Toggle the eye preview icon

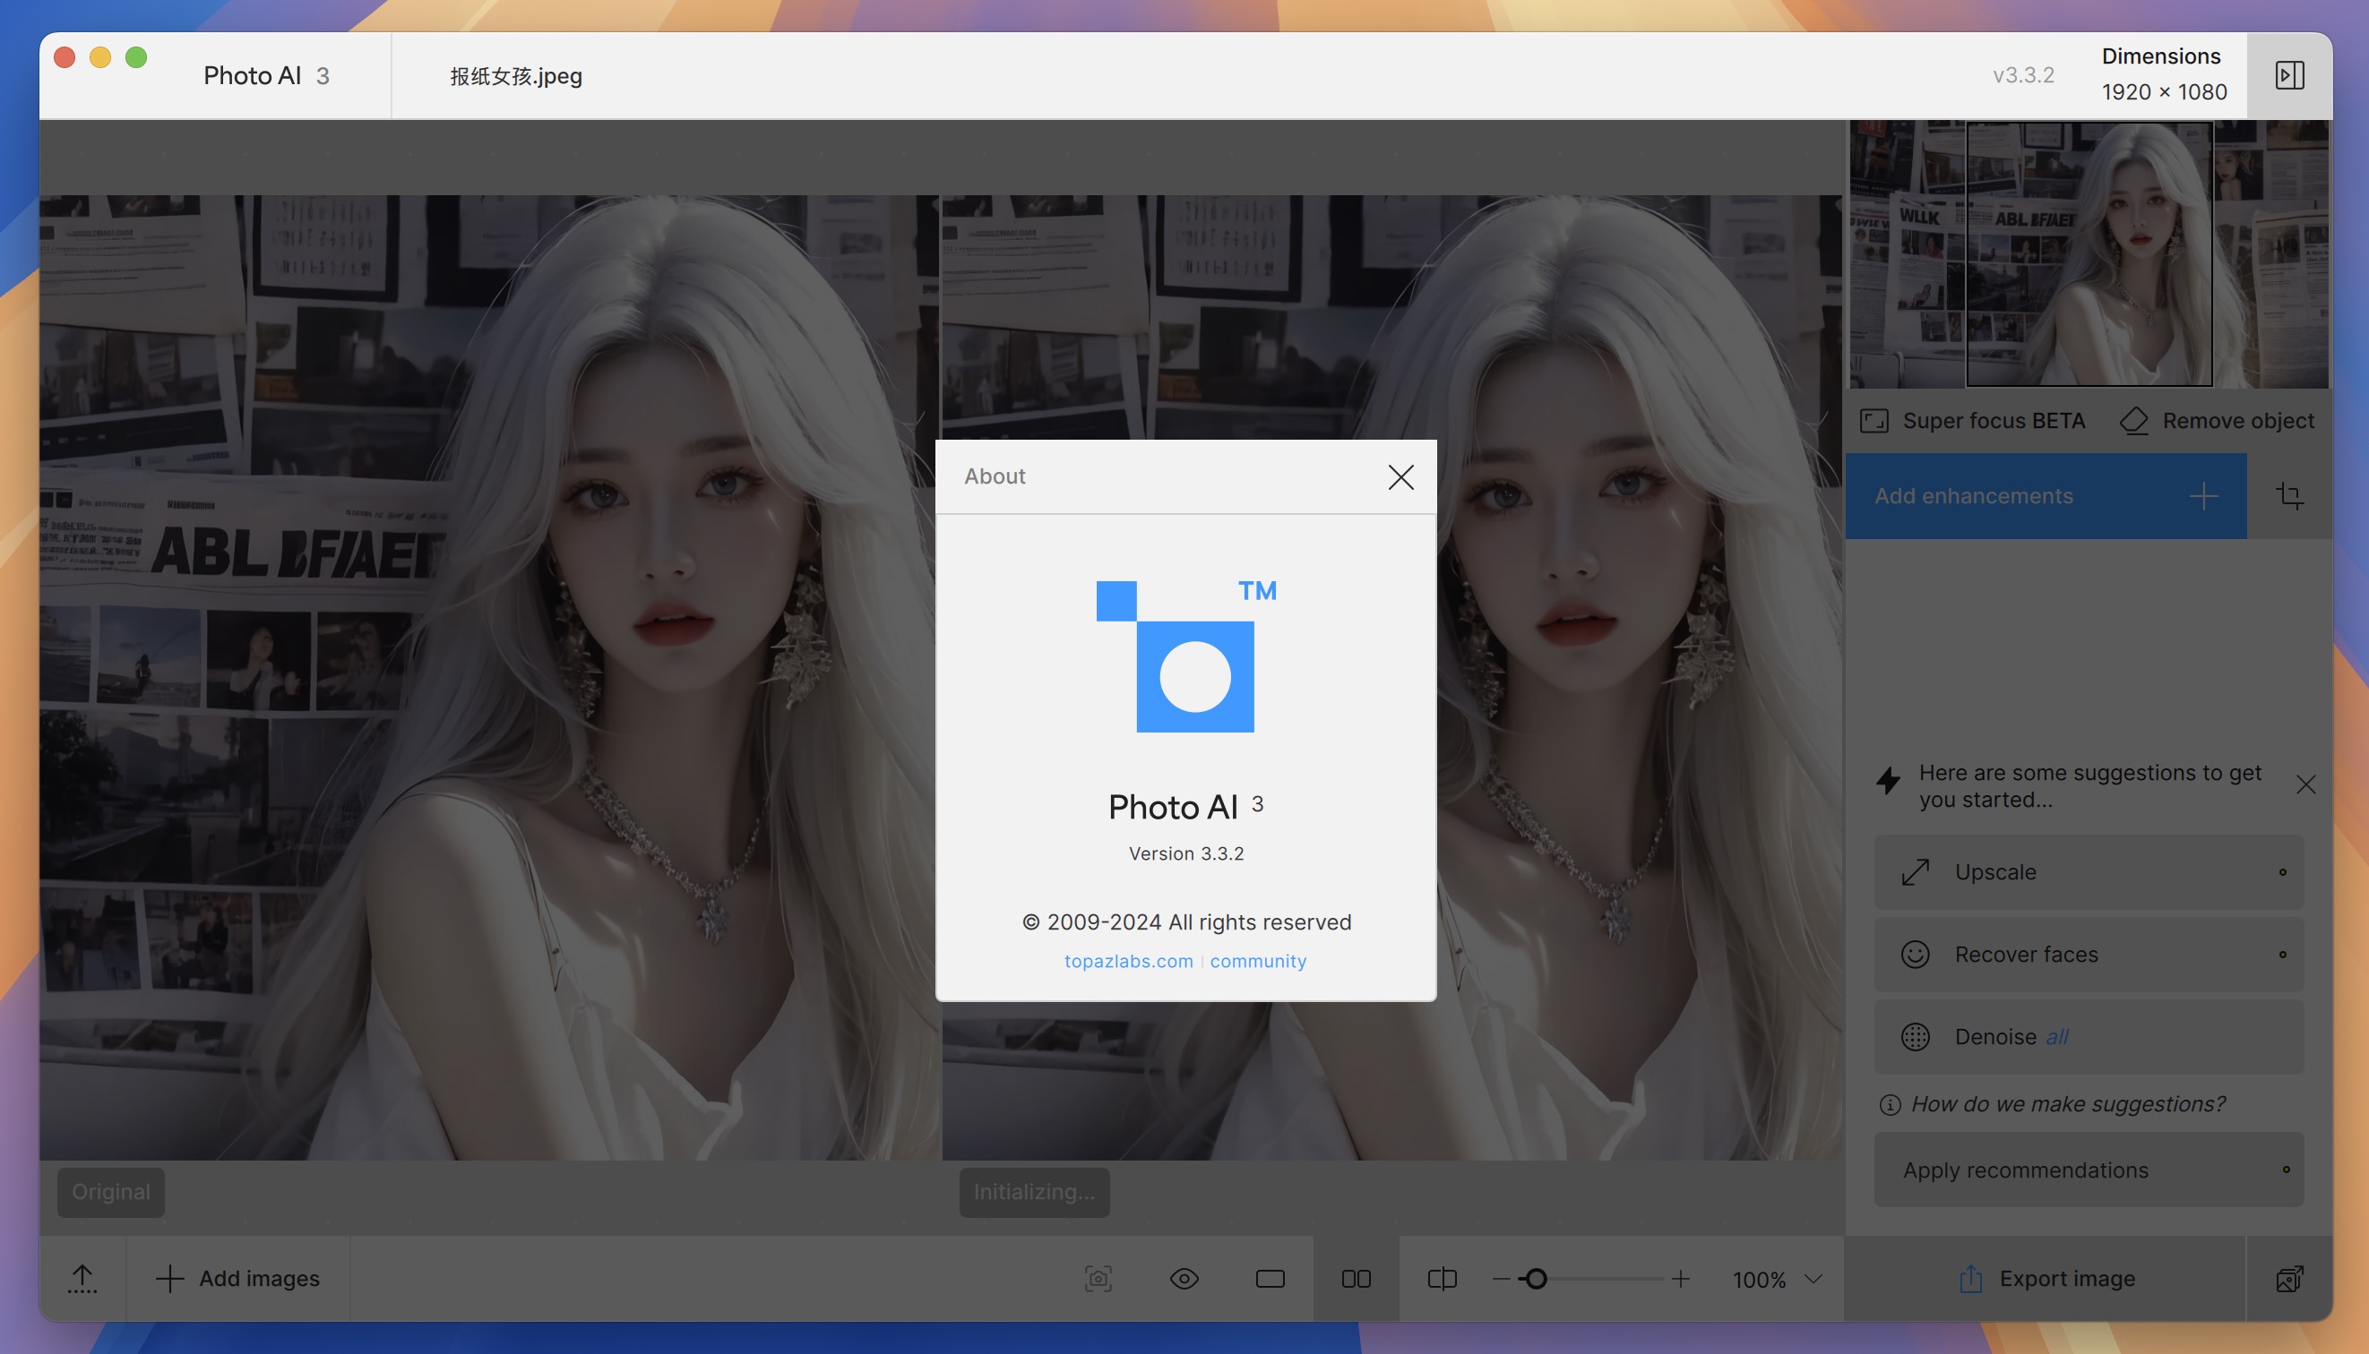pos(1184,1280)
